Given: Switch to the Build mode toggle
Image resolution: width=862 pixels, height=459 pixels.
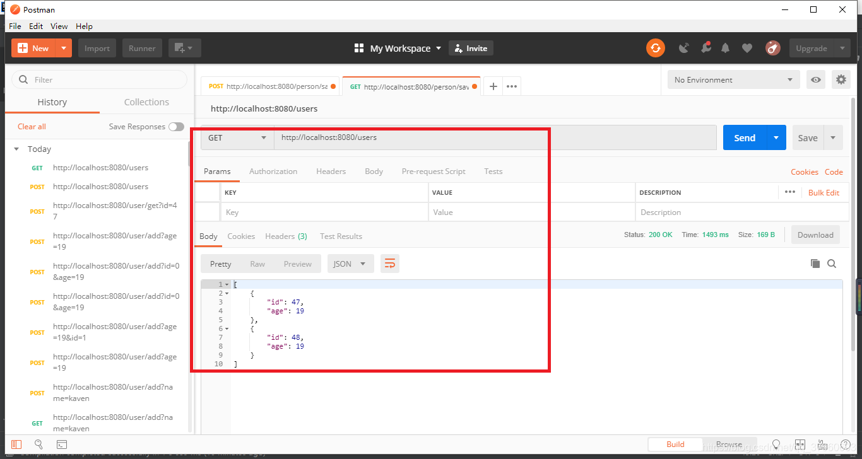Looking at the screenshot, I should [x=675, y=444].
